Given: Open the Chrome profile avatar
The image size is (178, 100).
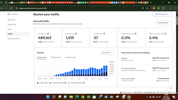Looking at the screenshot, I should 170,8.
